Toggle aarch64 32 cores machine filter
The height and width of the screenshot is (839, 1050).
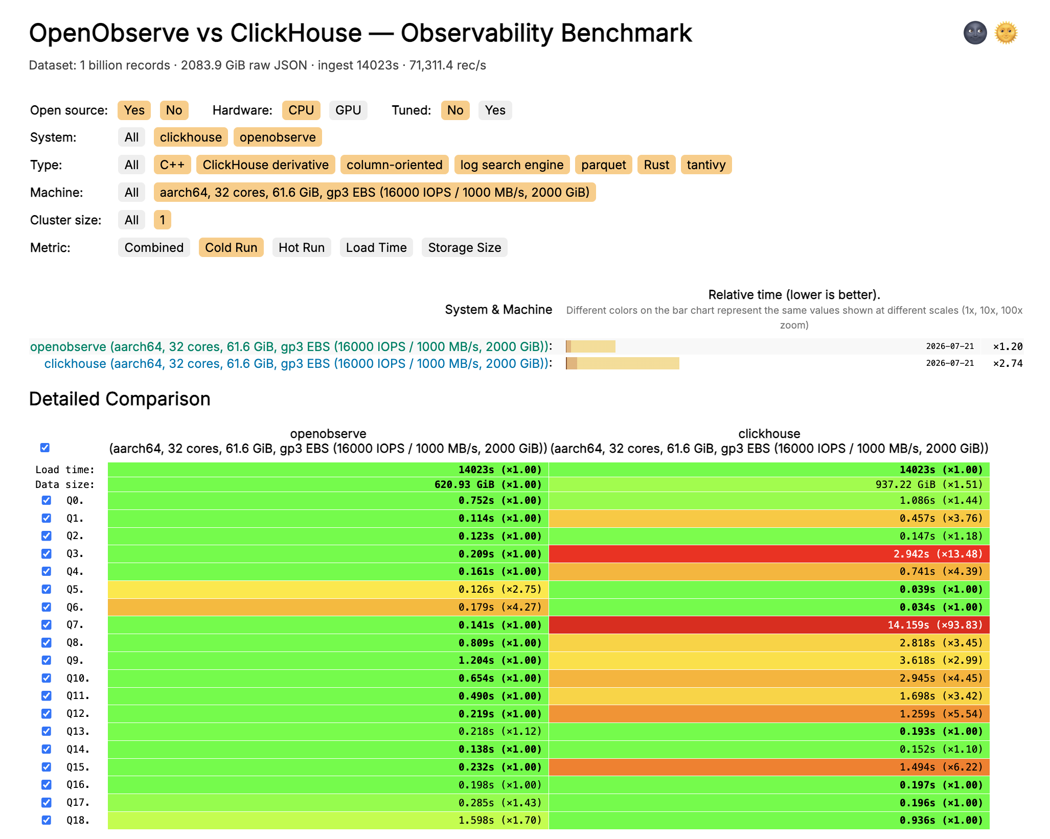[x=374, y=193]
